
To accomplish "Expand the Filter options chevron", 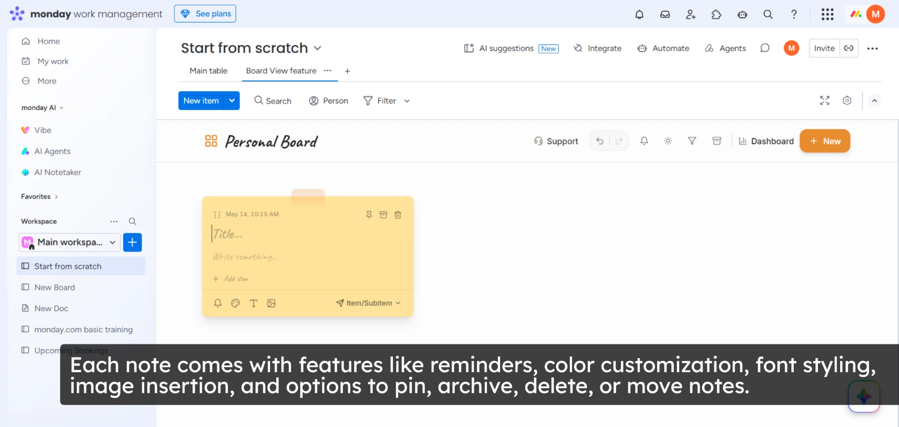I will tap(407, 101).
